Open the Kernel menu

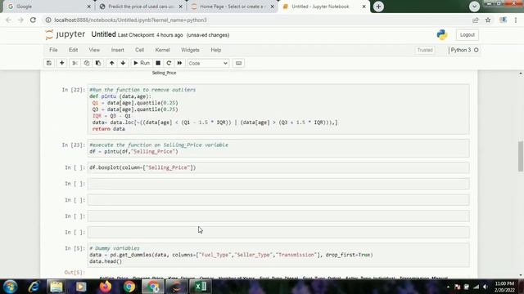coord(162,50)
